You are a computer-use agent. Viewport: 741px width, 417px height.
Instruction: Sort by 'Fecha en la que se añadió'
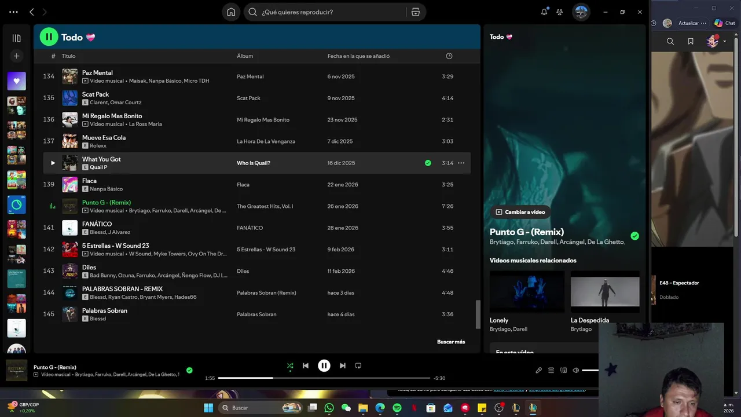point(358,56)
